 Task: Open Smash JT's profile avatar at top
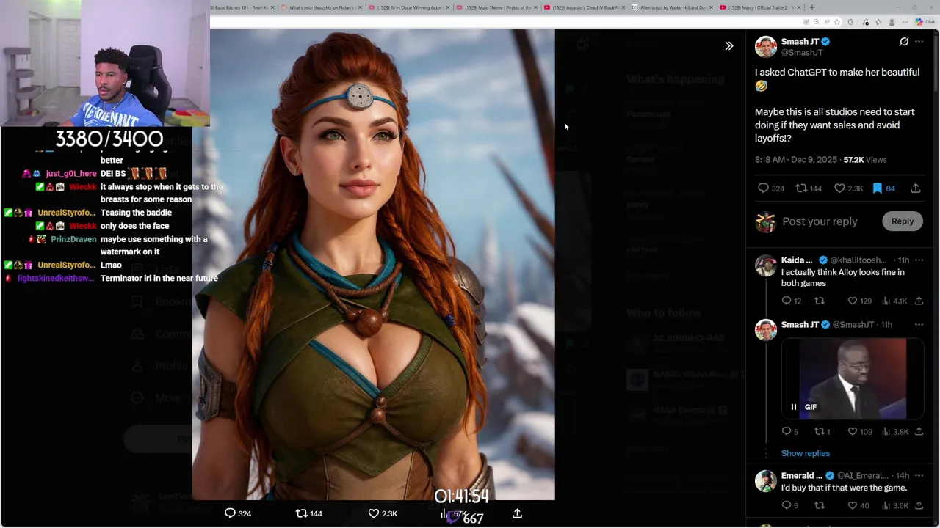pyautogui.click(x=766, y=47)
